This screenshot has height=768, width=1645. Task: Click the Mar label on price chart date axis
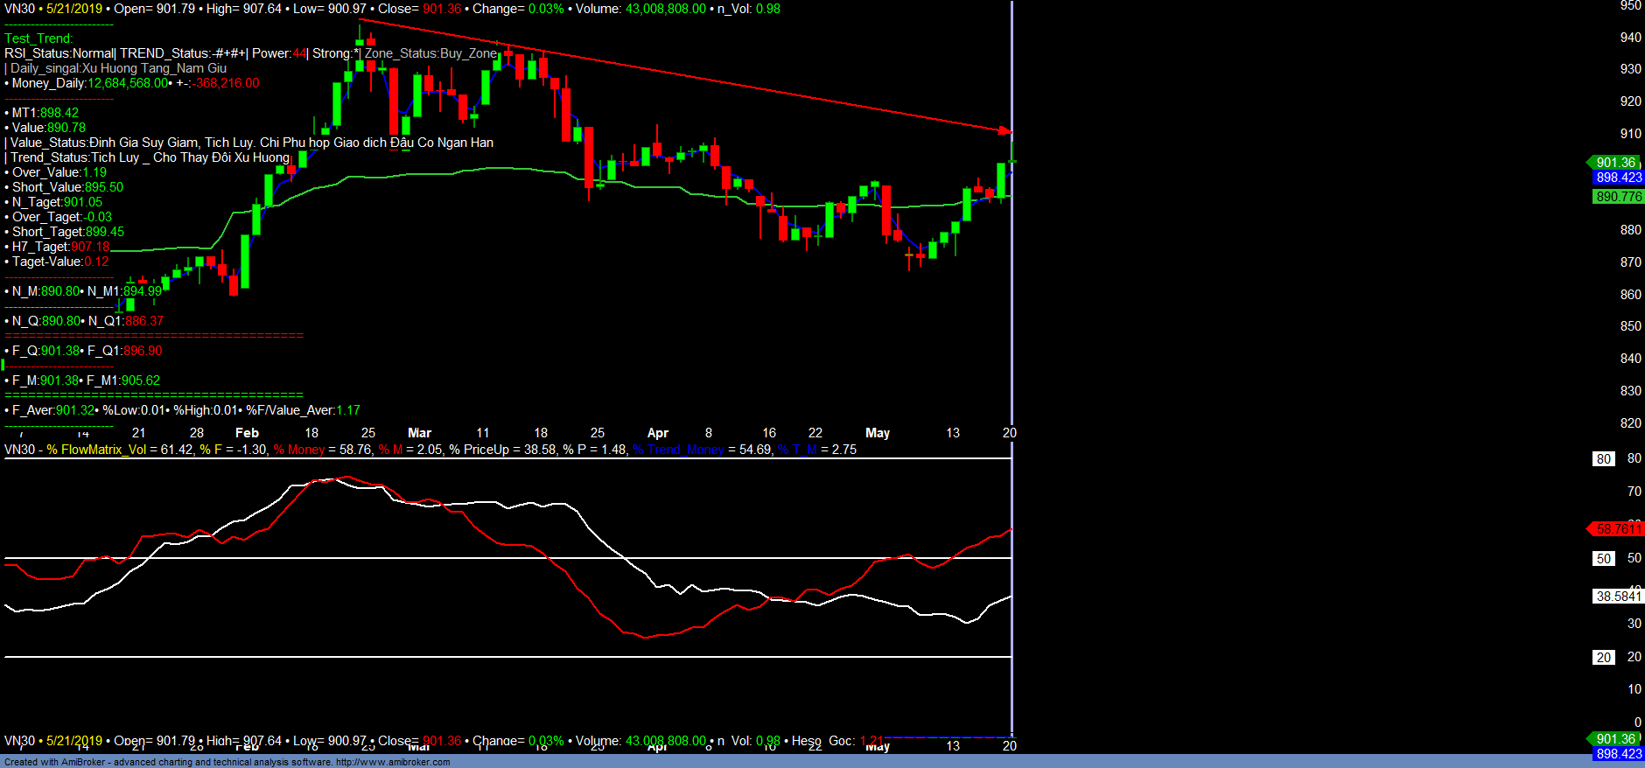tap(419, 433)
